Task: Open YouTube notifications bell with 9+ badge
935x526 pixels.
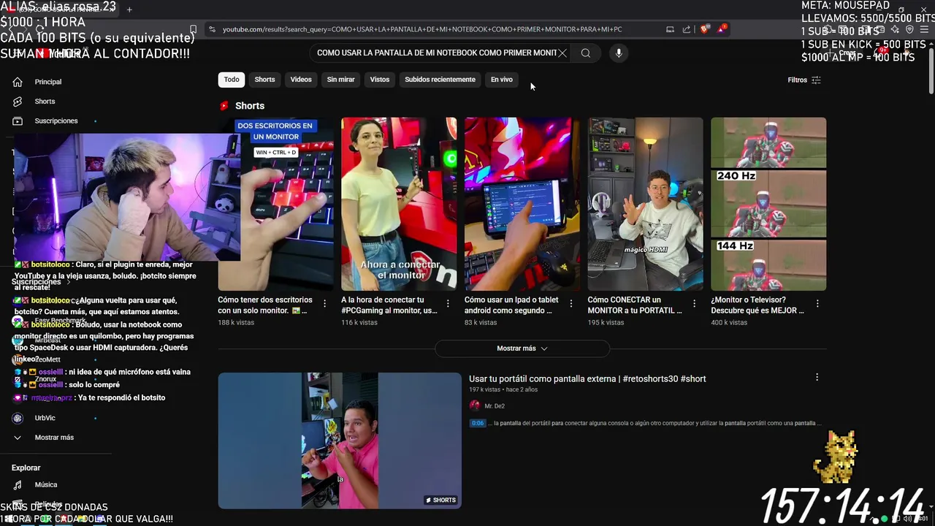Action: point(879,53)
